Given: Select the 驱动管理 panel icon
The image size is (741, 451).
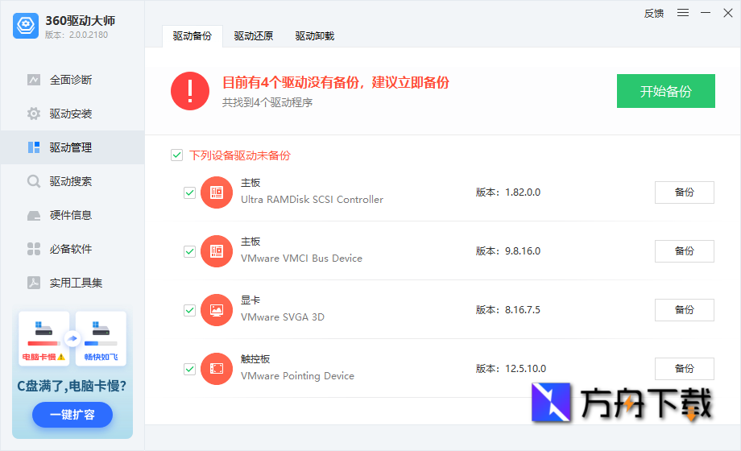Looking at the screenshot, I should [34, 147].
